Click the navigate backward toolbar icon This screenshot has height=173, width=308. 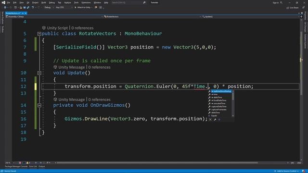click(5, 8)
